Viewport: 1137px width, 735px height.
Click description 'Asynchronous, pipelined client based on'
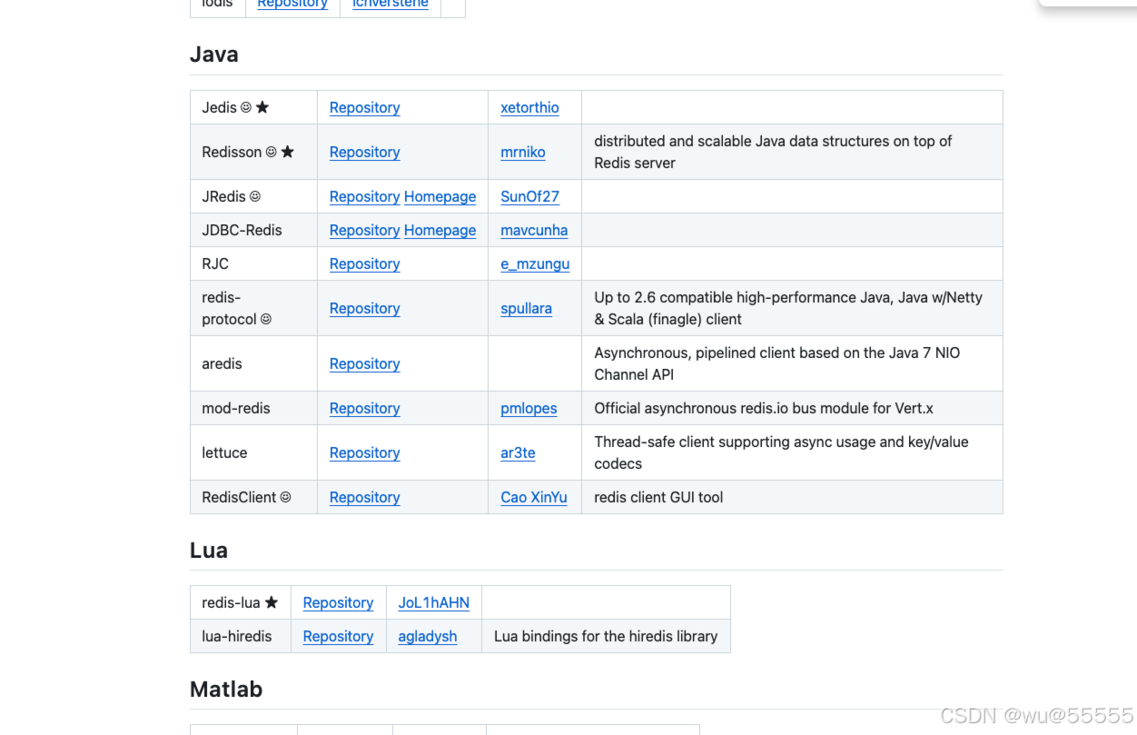point(777,363)
